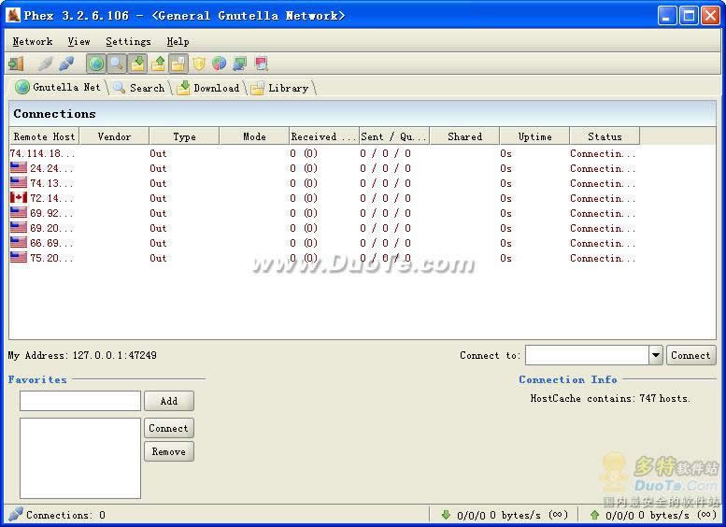Click the Connect to address field
Viewport: 726px width, 527px height.
[587, 355]
